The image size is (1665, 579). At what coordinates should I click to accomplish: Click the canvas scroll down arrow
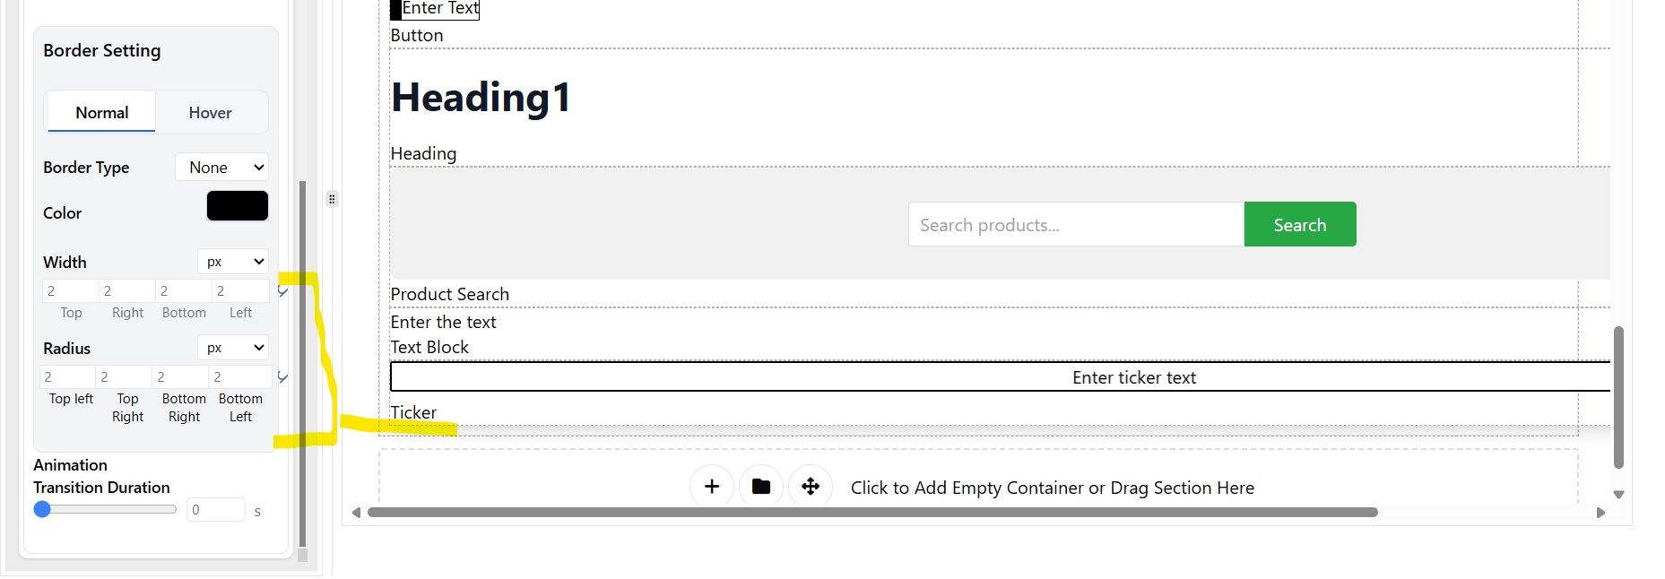[x=1618, y=495]
